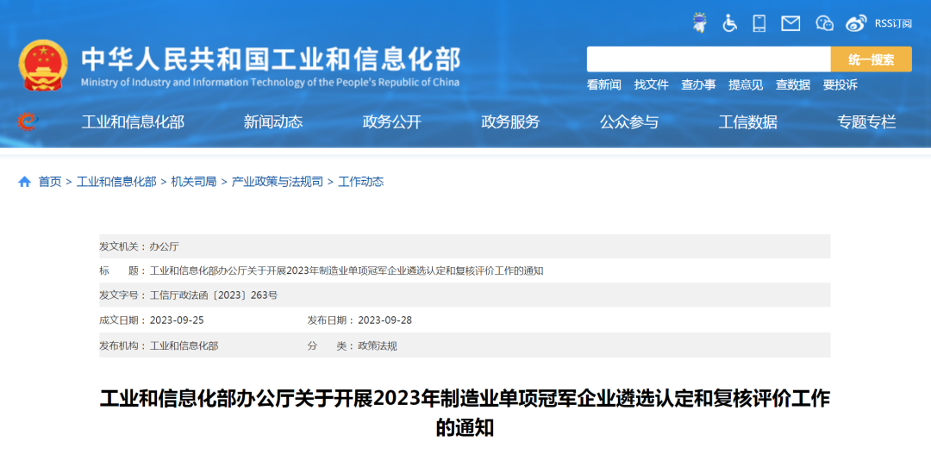This screenshot has height=460, width=931.
Task: Focus the site search input field
Action: 709,59
